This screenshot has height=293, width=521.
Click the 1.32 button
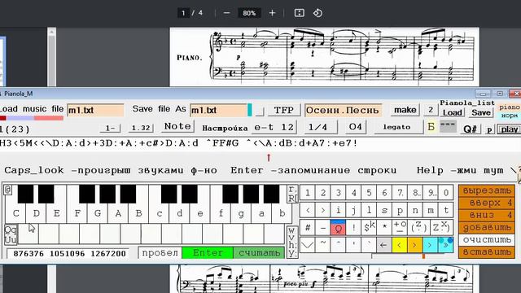click(x=141, y=128)
